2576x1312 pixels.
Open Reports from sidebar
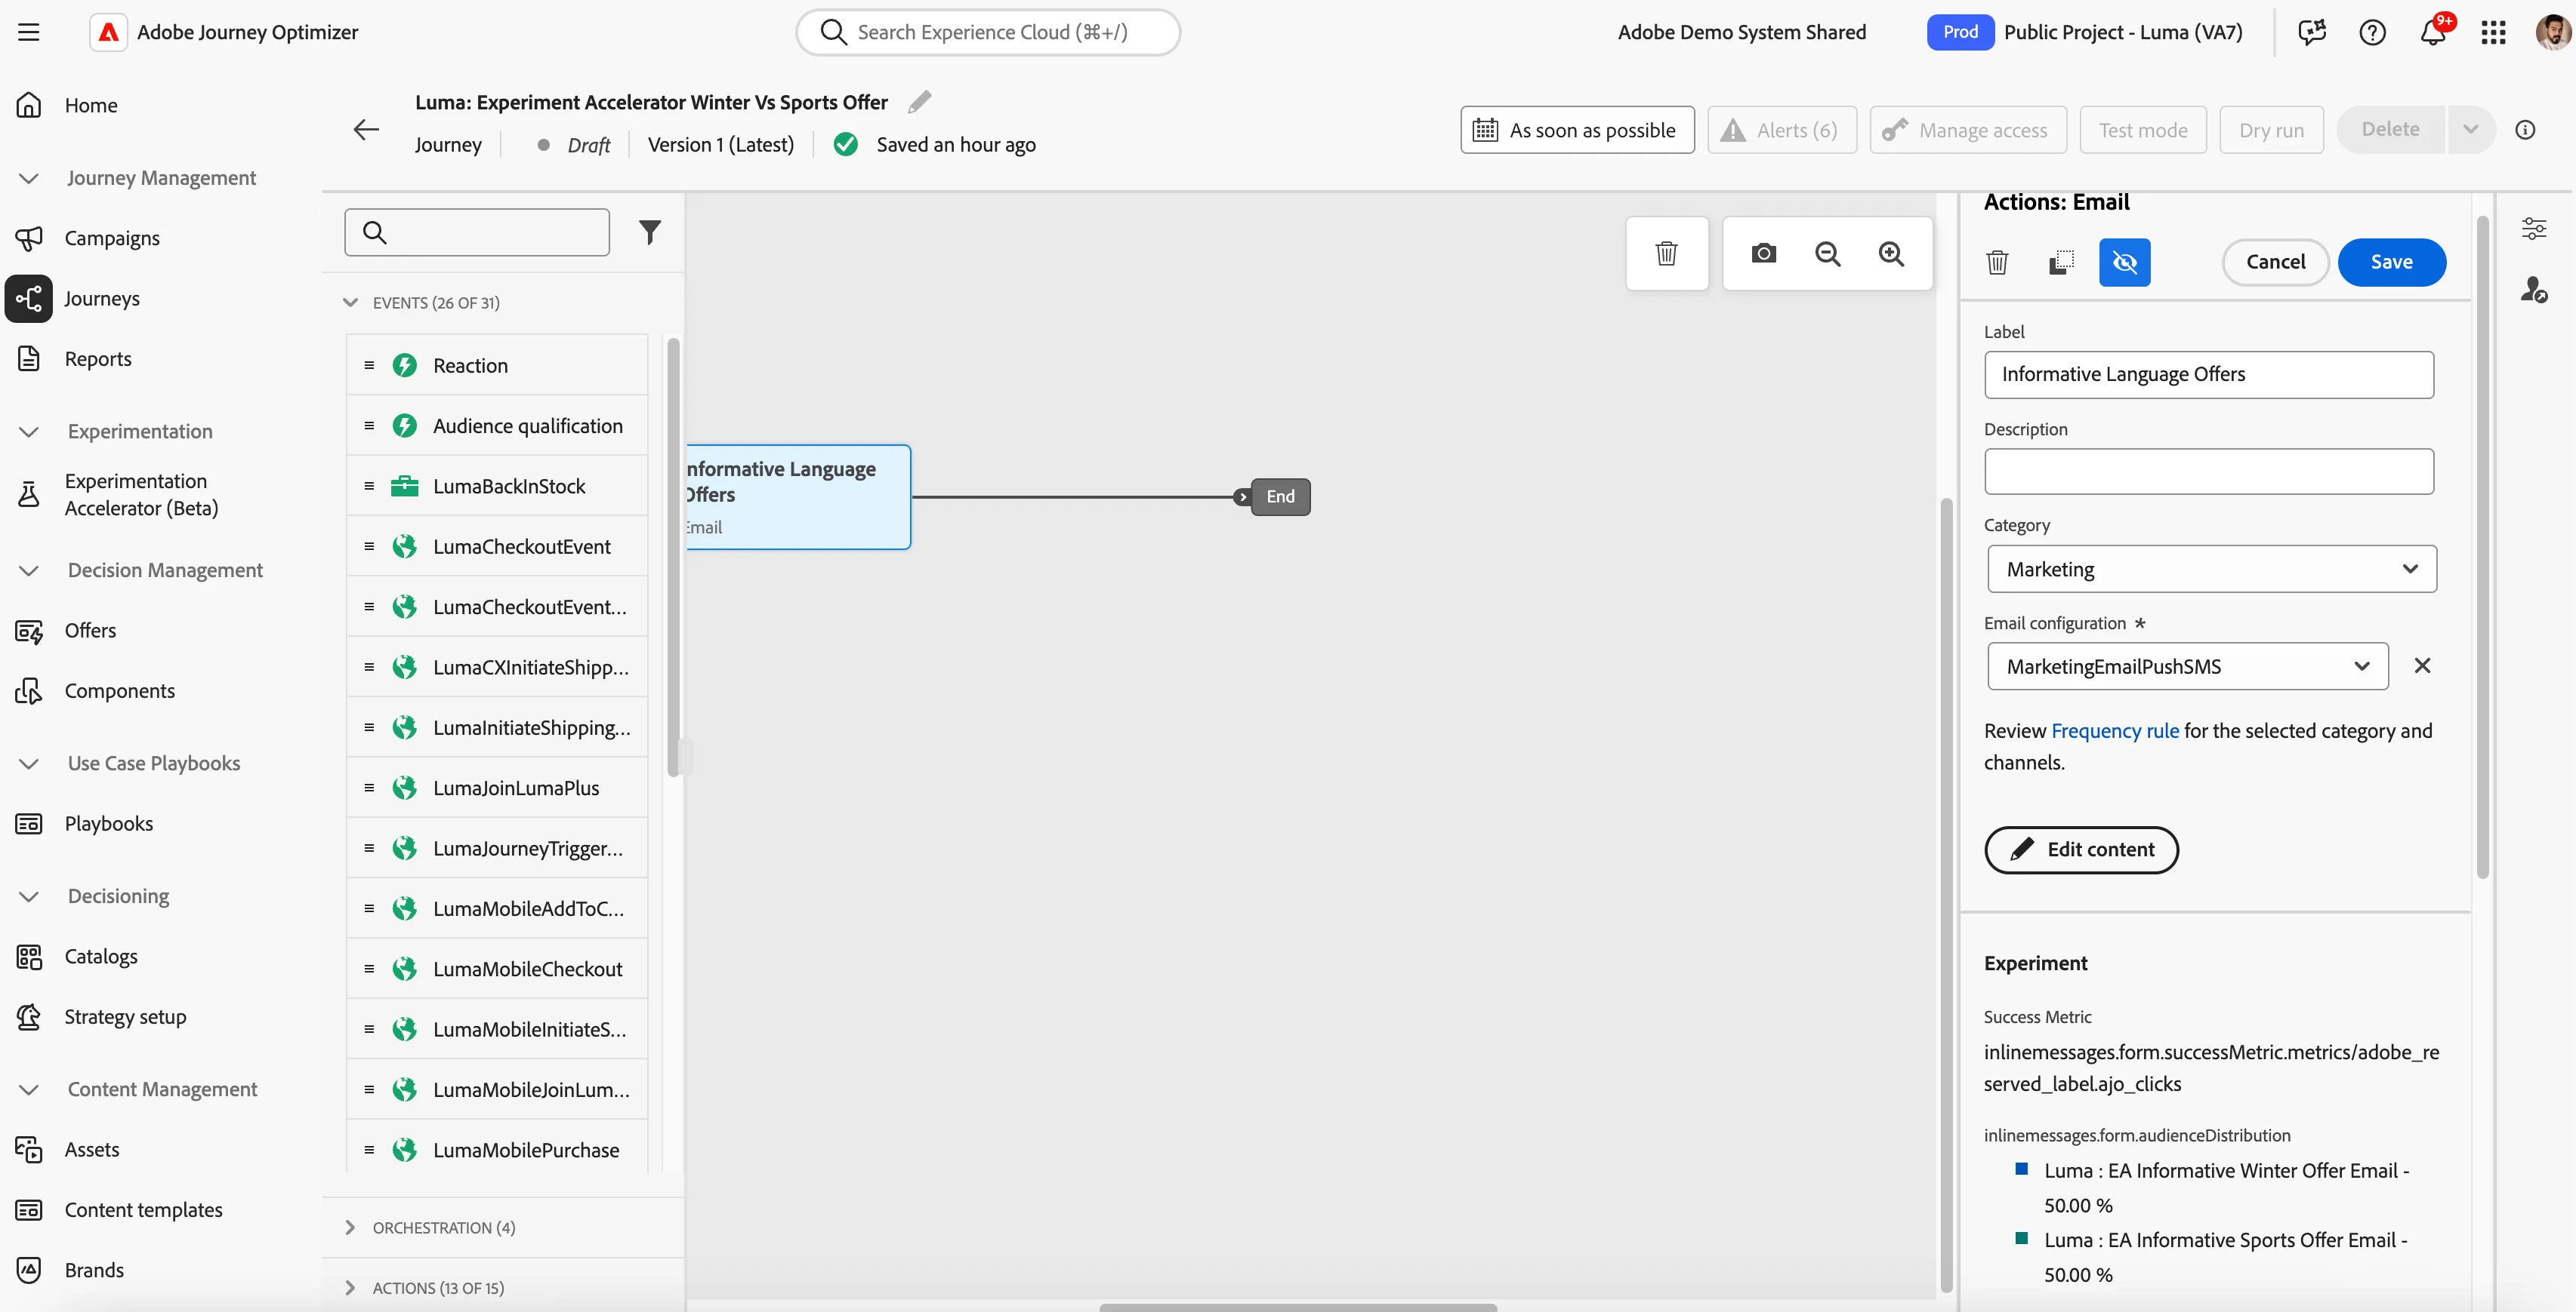tap(98, 358)
